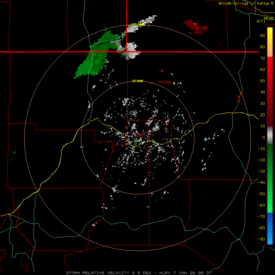The width and height of the screenshot is (275, 275).
Task: Click the -60 scale label
Action: click(x=261, y=205)
